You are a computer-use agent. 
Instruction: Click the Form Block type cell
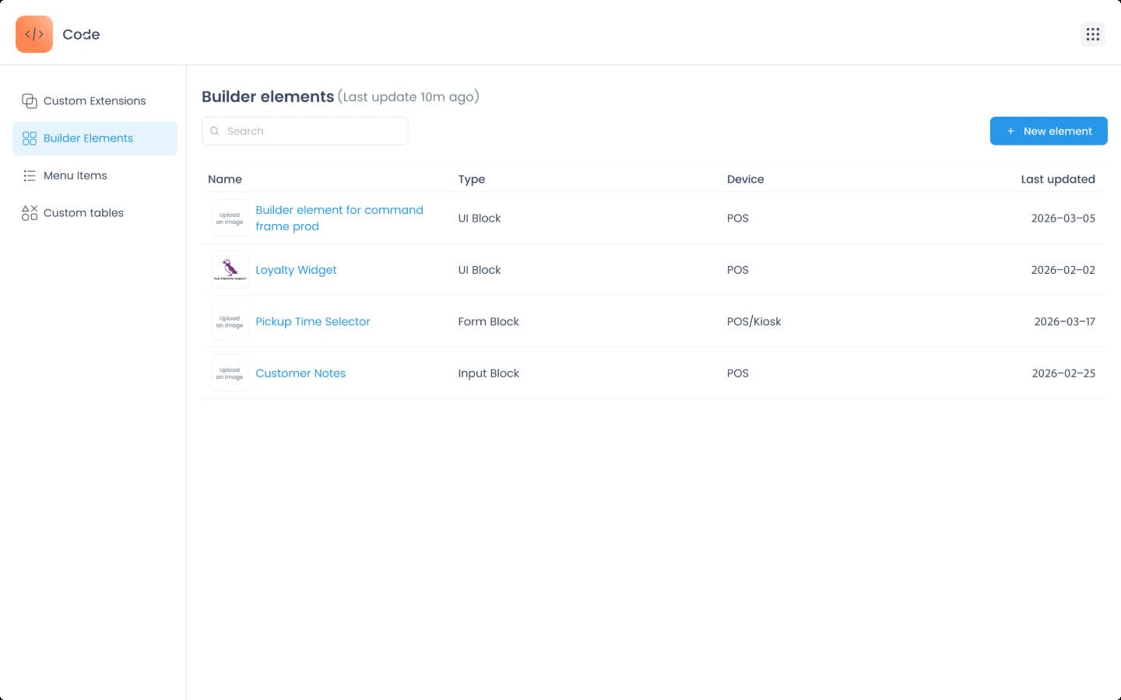pyautogui.click(x=488, y=321)
